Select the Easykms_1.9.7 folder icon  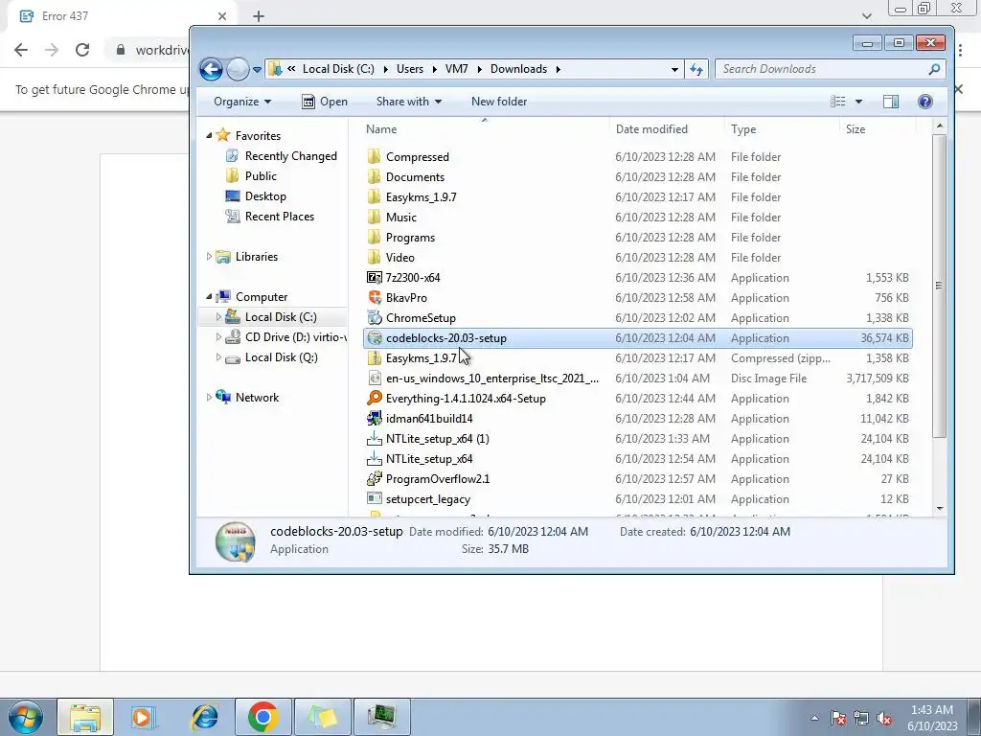375,196
